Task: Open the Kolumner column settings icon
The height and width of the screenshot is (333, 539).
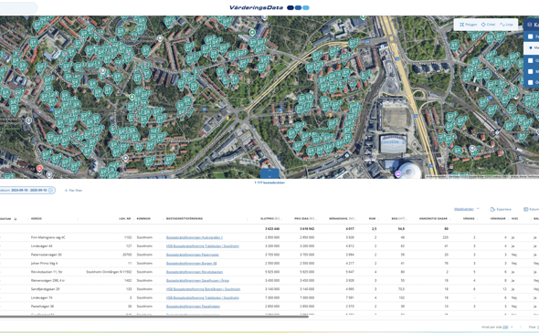Action: tap(525, 209)
